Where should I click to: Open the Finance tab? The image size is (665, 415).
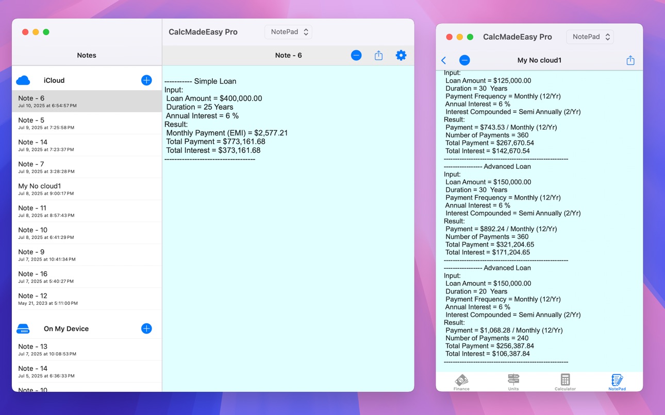[x=461, y=383]
